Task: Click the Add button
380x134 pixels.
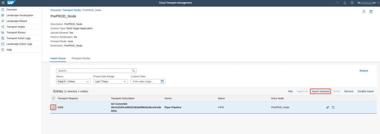Action: coord(290,91)
